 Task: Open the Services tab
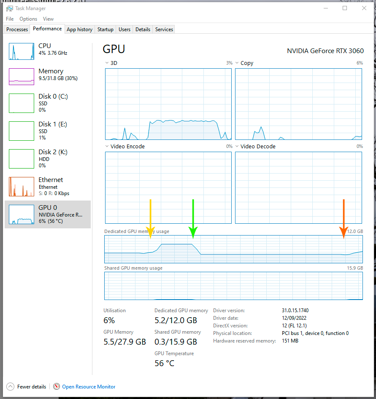pyautogui.click(x=164, y=29)
